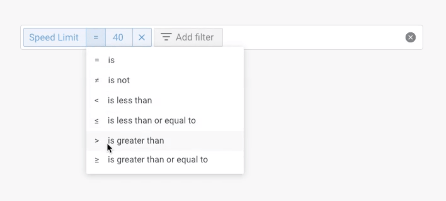Clear all filters with the round X icon
The width and height of the screenshot is (446, 201).
(x=410, y=37)
